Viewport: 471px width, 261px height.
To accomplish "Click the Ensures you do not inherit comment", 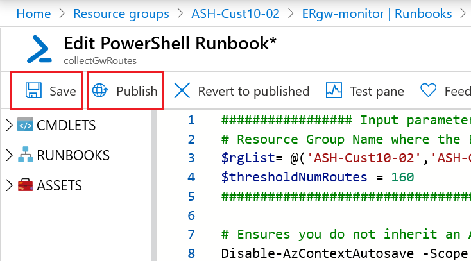I will 346,234.
